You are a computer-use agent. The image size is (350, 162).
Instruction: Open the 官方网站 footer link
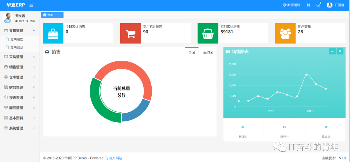116,158
